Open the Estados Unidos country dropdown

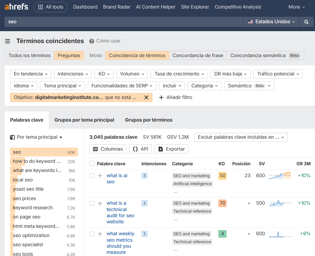click(271, 22)
